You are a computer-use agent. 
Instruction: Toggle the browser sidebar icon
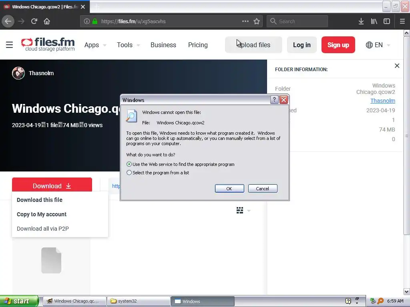pos(387,21)
